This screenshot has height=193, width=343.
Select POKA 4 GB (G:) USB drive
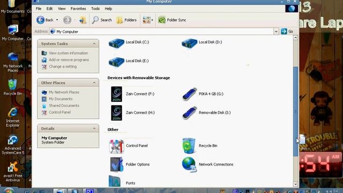pyautogui.click(x=203, y=94)
